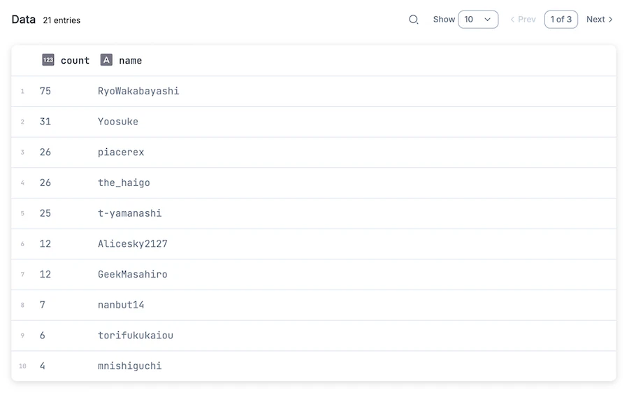Click count 26 in the the_haigo row
The width and height of the screenshot is (629, 395).
point(45,182)
